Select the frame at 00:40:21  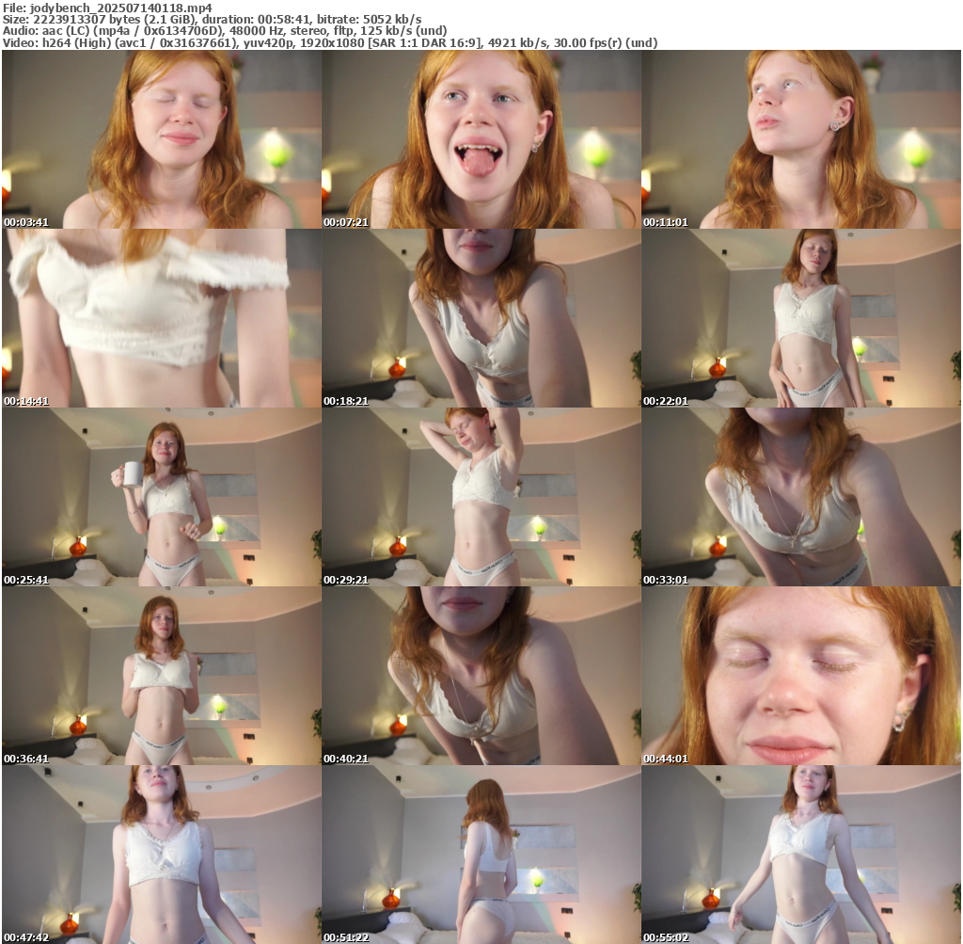pos(481,676)
